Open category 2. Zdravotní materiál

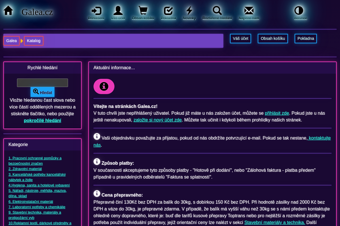[x=25, y=169]
